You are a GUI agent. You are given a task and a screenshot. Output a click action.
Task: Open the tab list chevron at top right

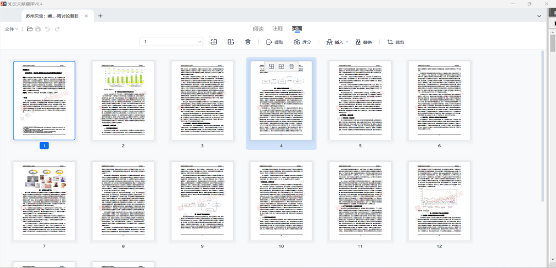click(x=539, y=16)
